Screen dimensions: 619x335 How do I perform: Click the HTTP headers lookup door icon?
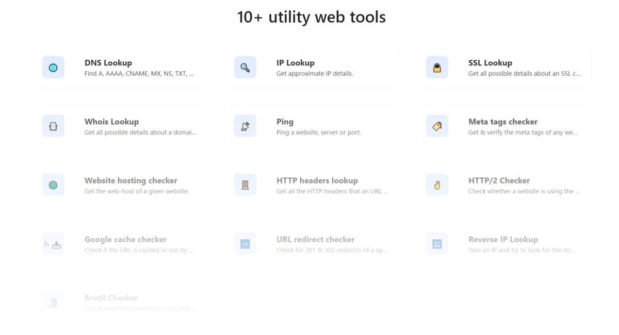pyautogui.click(x=245, y=185)
